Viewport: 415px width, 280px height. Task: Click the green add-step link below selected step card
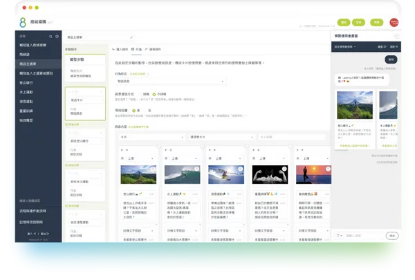(x=72, y=124)
